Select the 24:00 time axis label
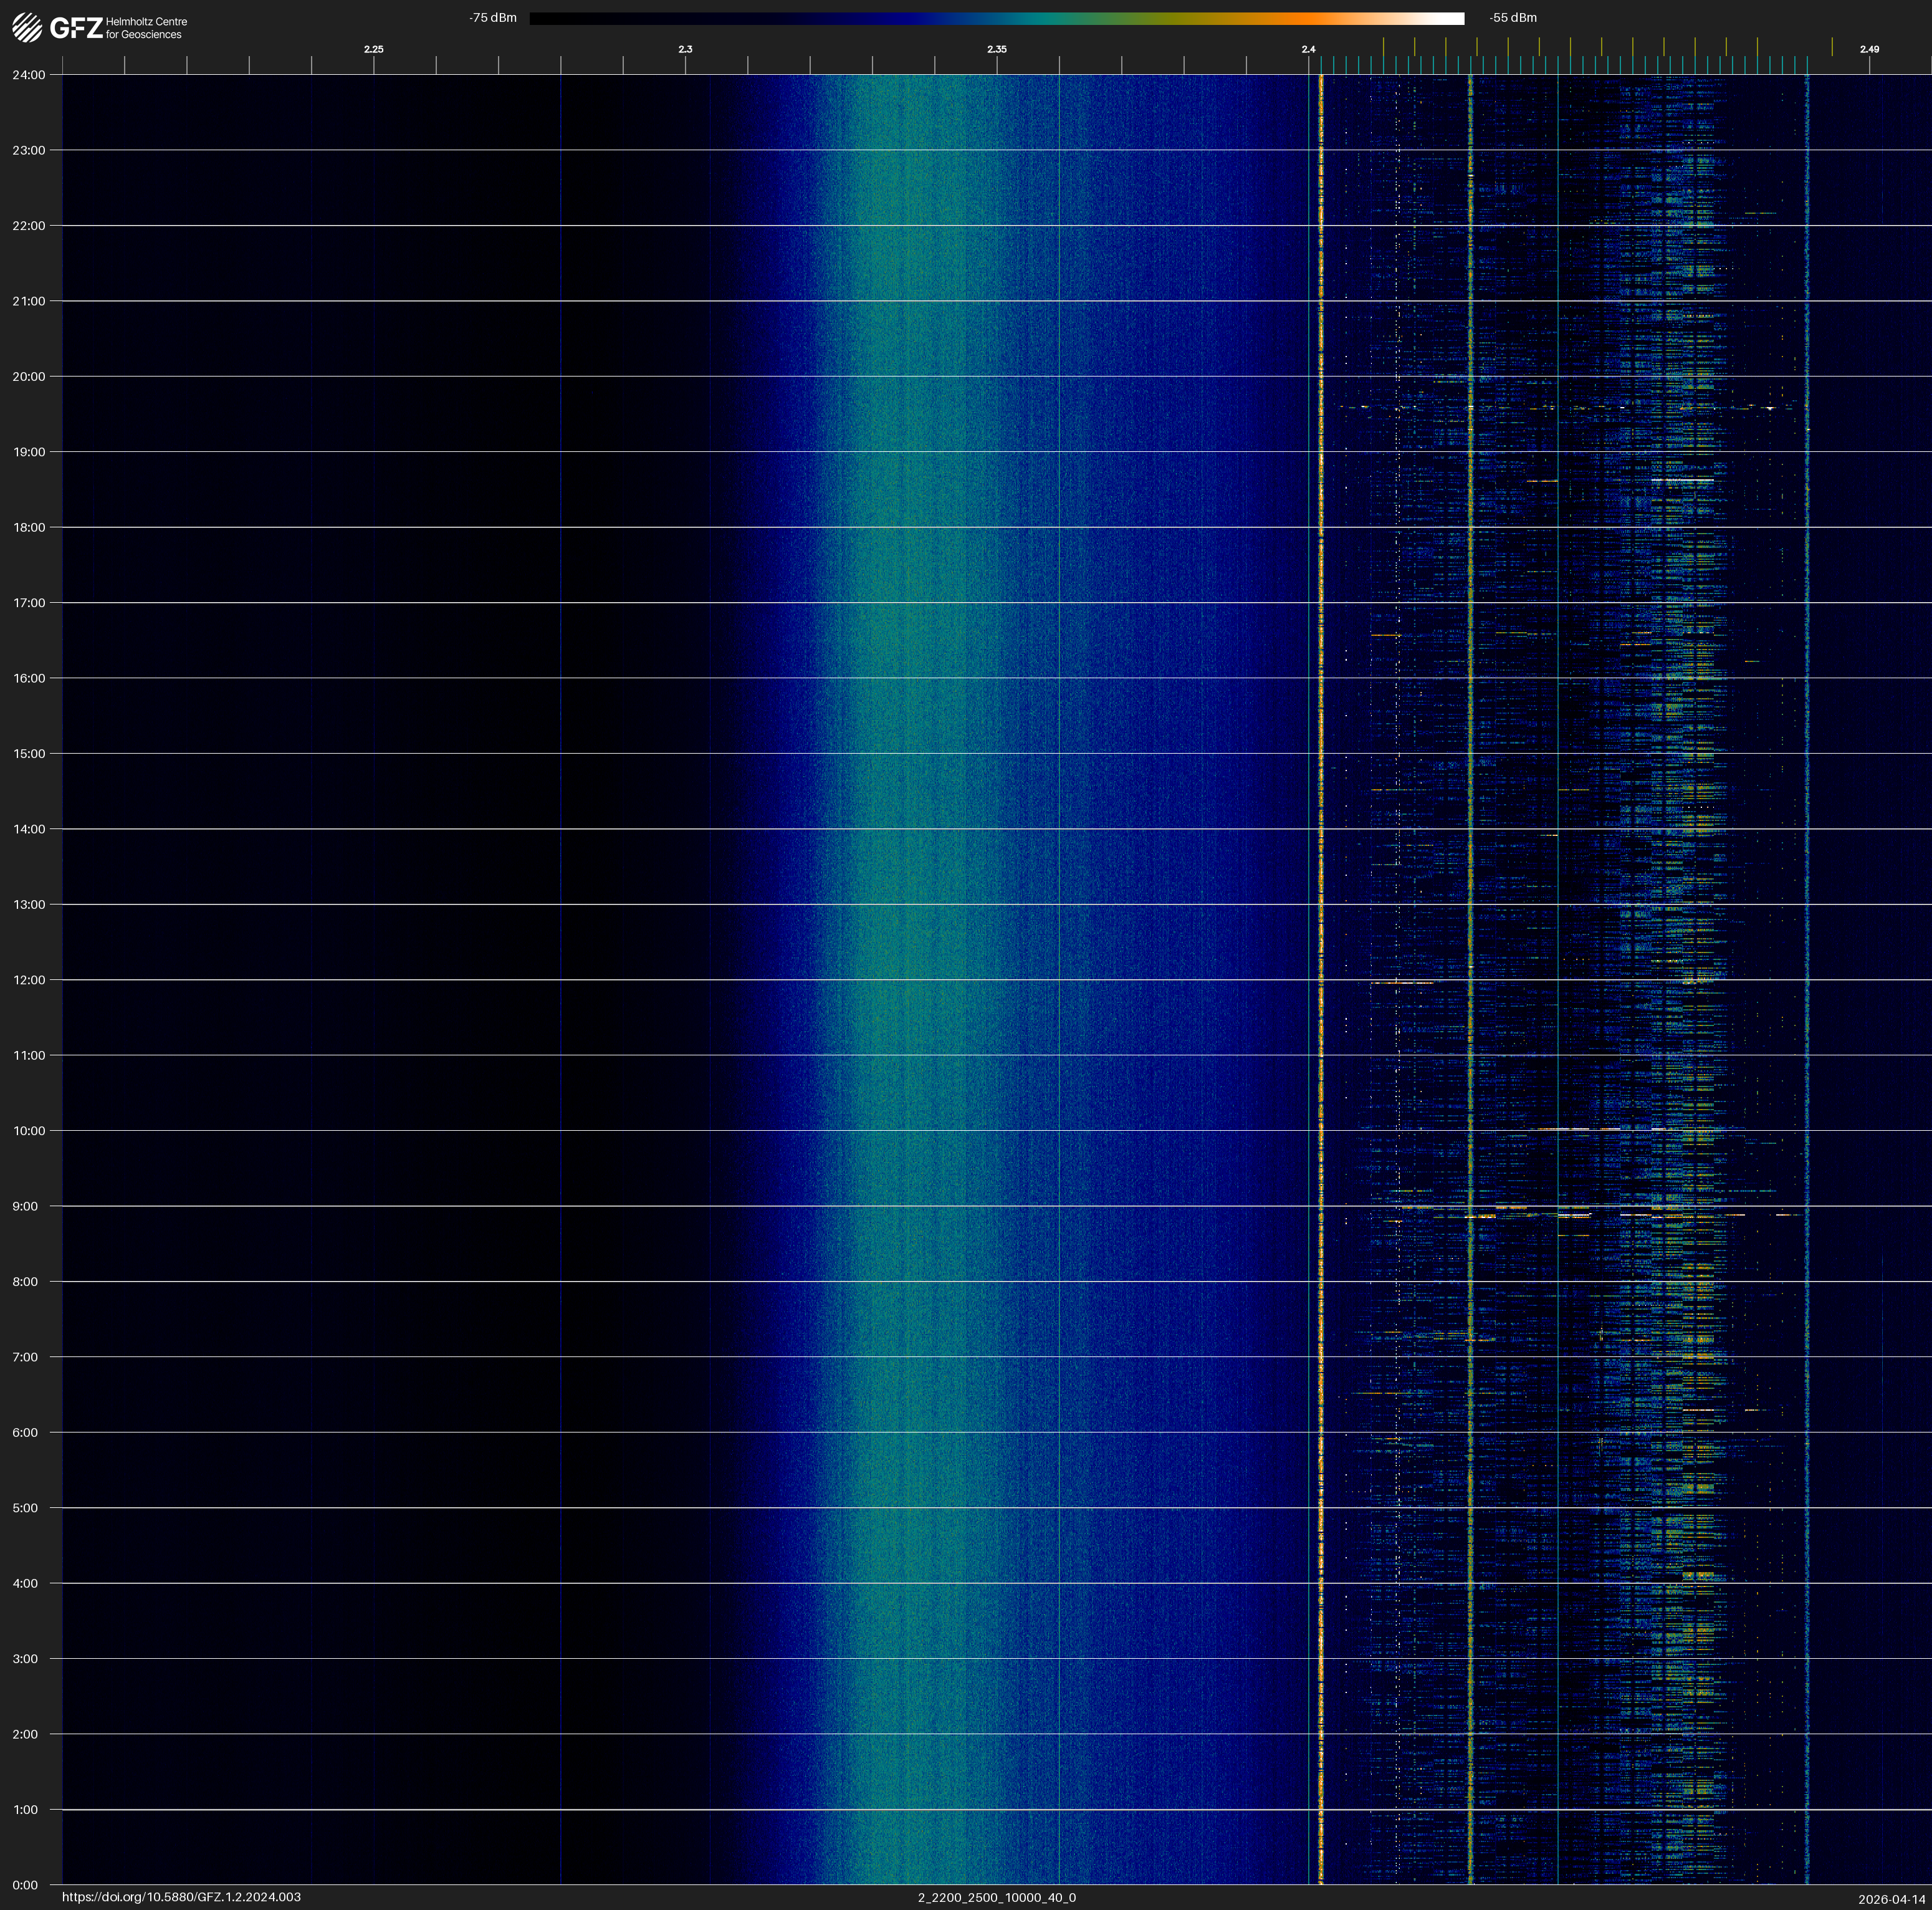The width and height of the screenshot is (1932, 1910). click(29, 75)
